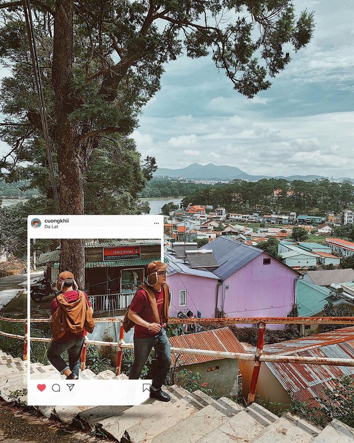
Task: Open the three-dot more options menu
Action: pos(156,223)
